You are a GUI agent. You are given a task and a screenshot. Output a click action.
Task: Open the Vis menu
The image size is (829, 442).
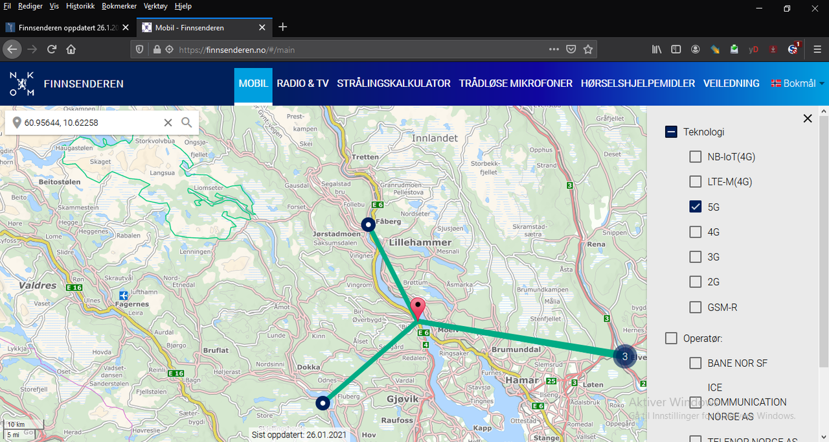pos(54,6)
